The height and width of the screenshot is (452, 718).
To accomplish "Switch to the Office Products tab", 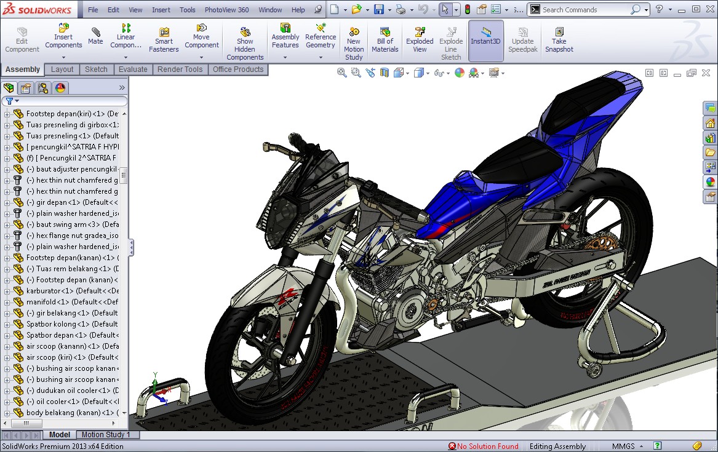I will point(238,69).
